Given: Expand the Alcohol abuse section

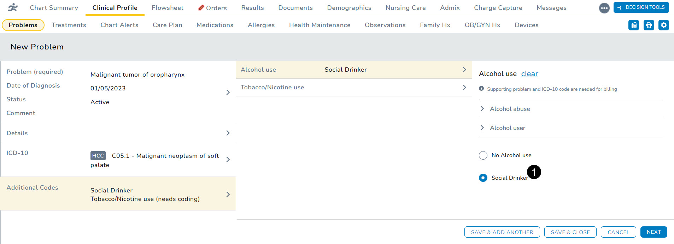Looking at the screenshot, I should tap(482, 109).
